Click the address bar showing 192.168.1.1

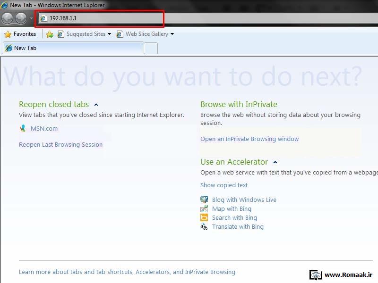click(207, 18)
